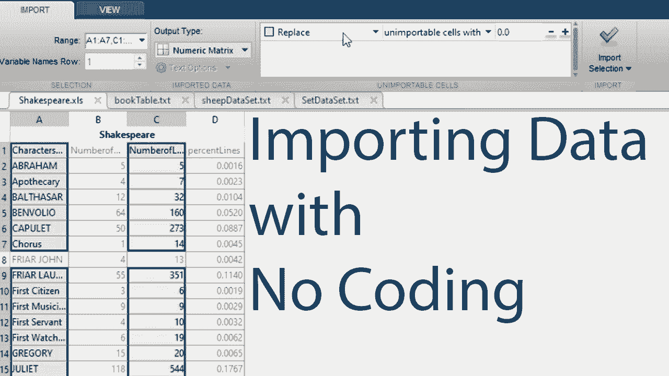The width and height of the screenshot is (669, 376).
Task: Open the Replace rule dropdown
Action: [x=375, y=32]
